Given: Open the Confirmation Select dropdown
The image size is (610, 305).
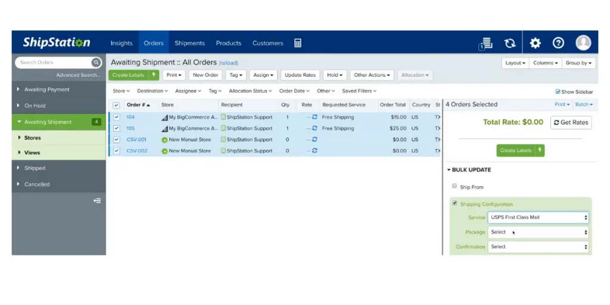Looking at the screenshot, I should (x=538, y=247).
